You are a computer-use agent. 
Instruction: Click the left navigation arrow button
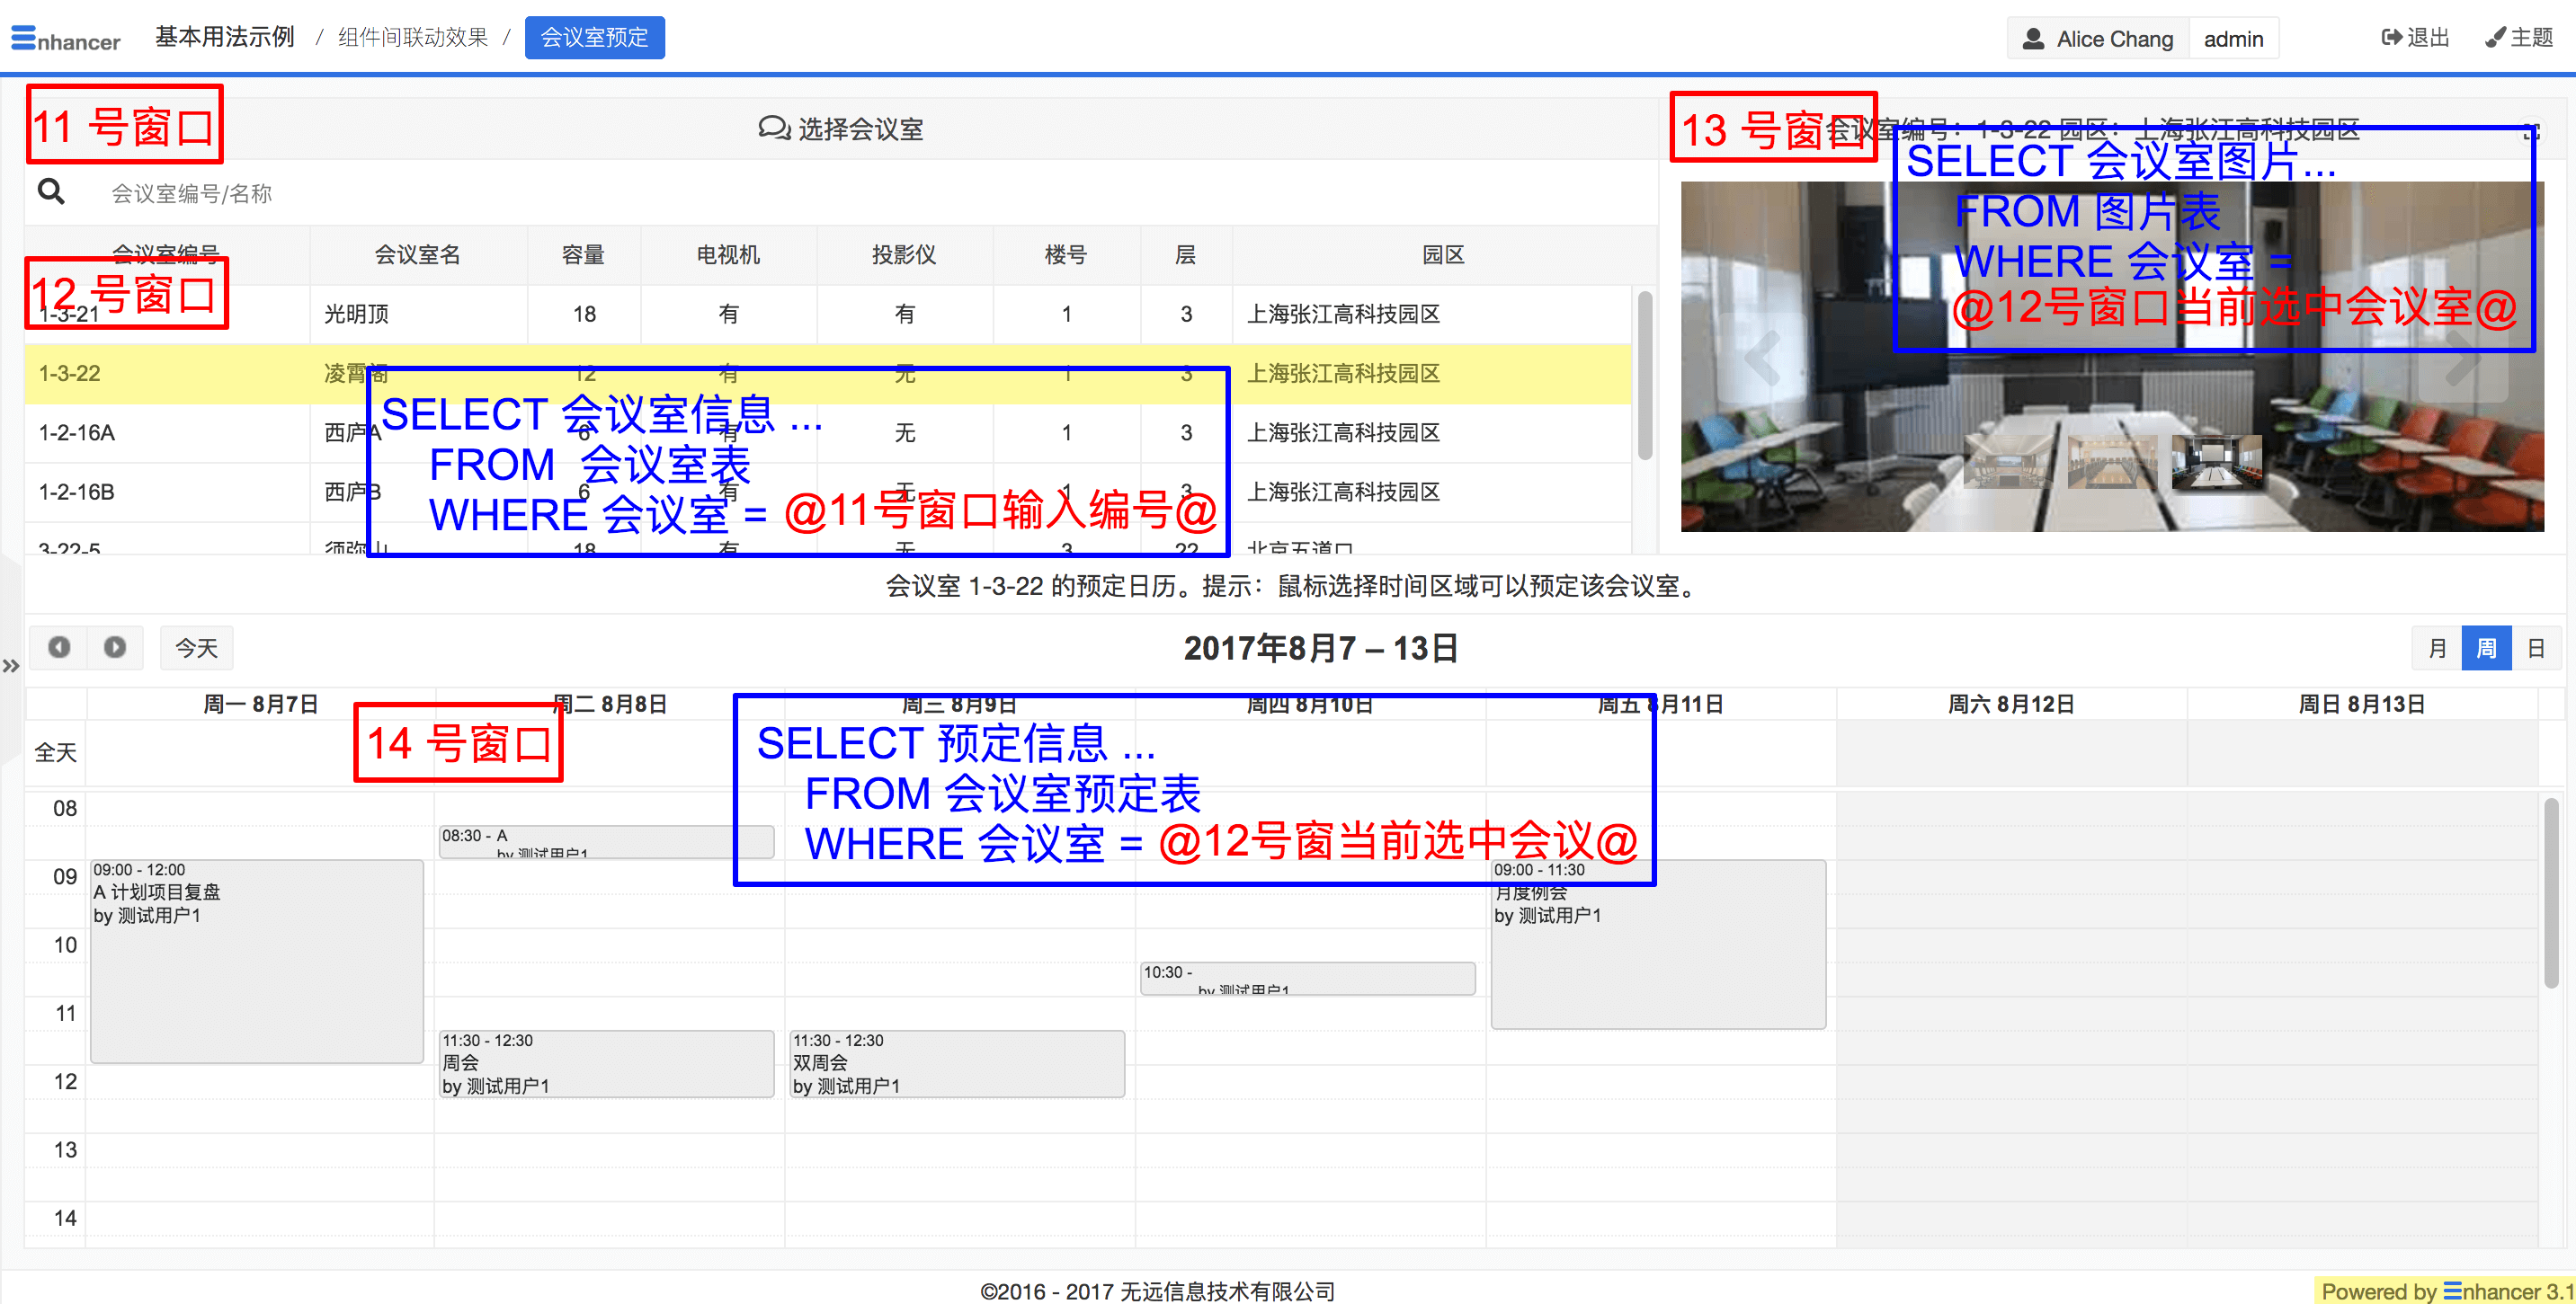[61, 647]
